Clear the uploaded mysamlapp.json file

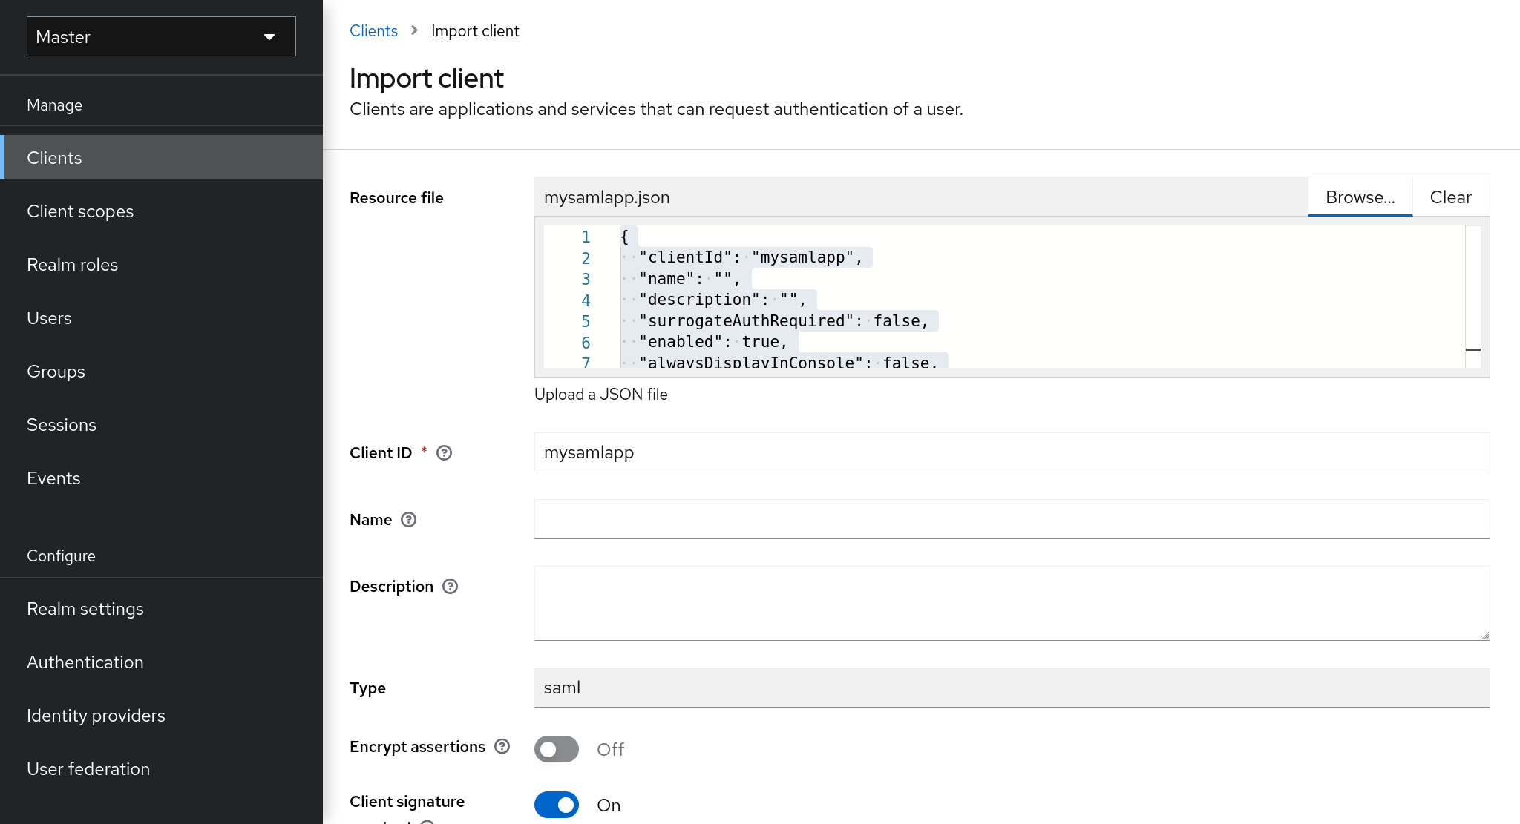click(x=1449, y=197)
